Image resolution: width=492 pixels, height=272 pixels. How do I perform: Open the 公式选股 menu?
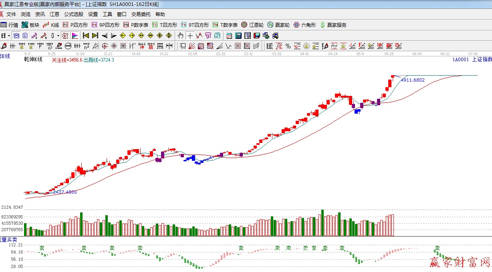point(74,14)
